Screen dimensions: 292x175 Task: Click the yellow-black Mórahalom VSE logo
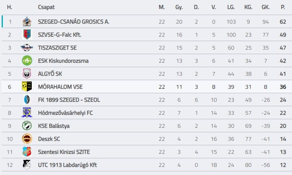(x=27, y=87)
